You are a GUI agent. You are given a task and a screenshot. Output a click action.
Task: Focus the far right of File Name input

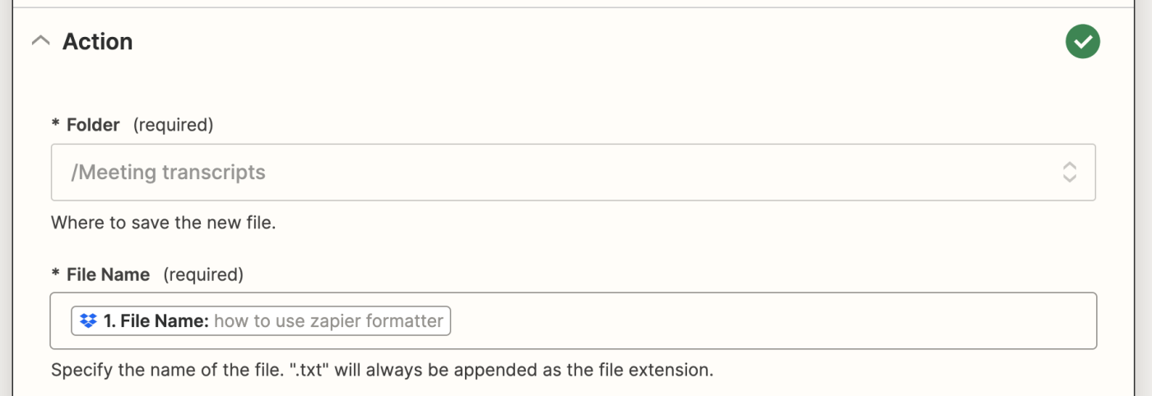pyautogui.click(x=1070, y=321)
